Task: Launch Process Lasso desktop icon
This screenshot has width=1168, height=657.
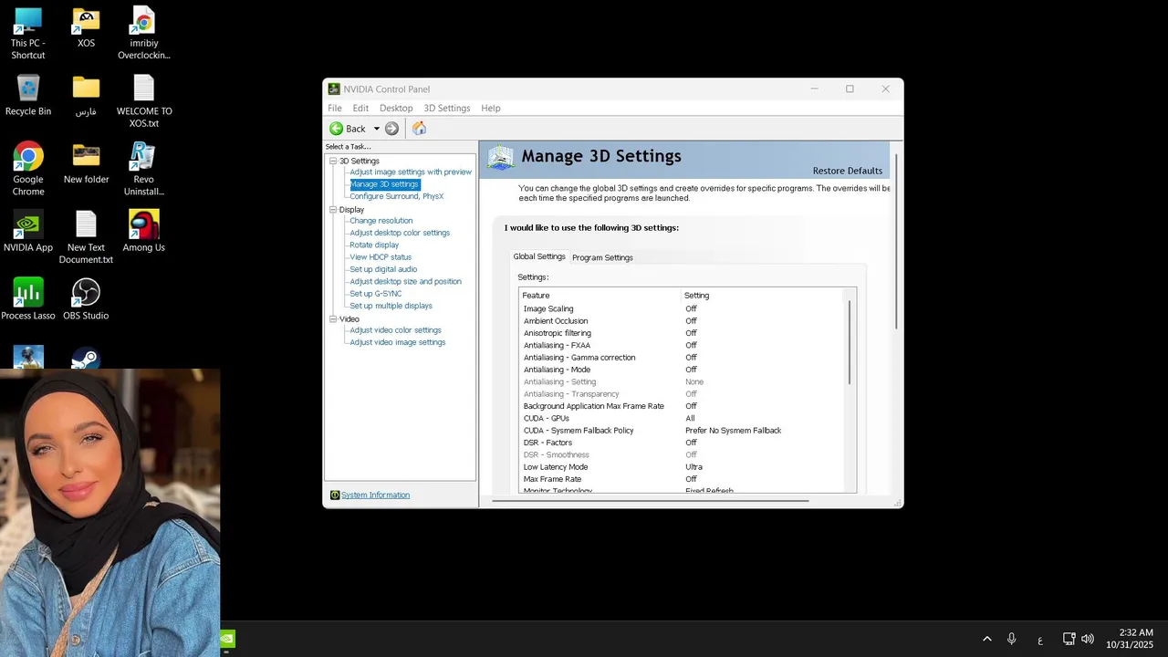Action: click(x=28, y=299)
